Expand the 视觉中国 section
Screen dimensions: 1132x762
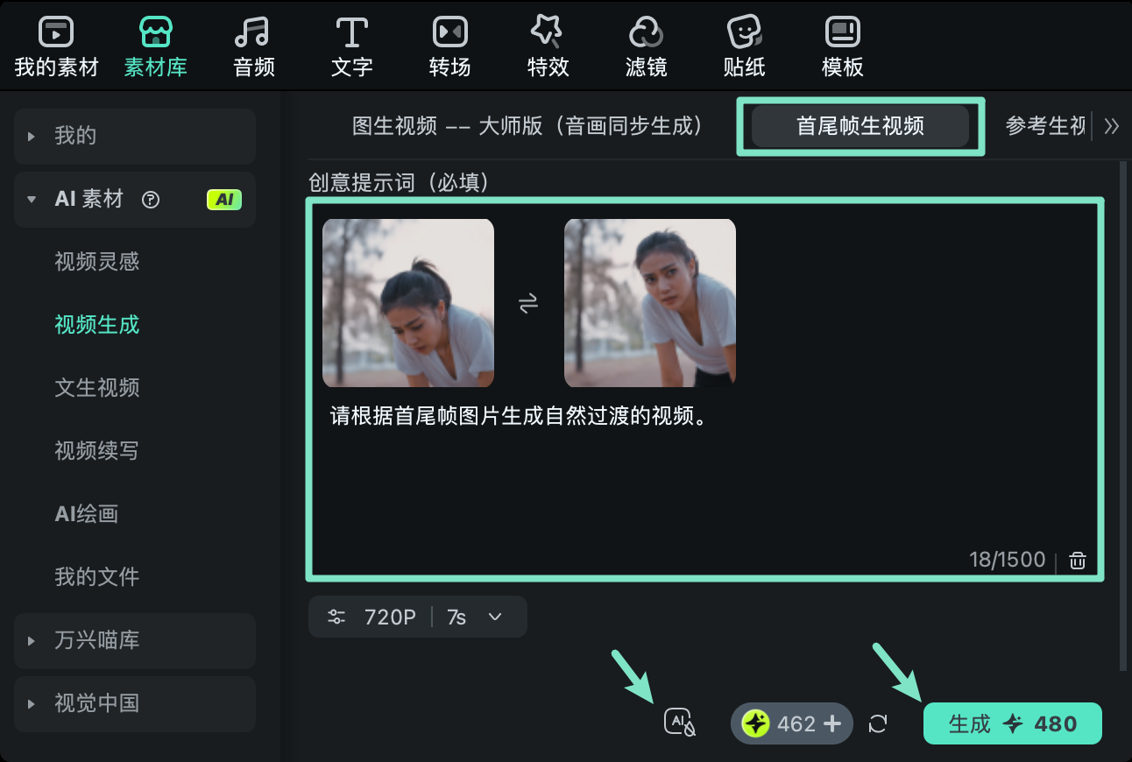click(134, 704)
